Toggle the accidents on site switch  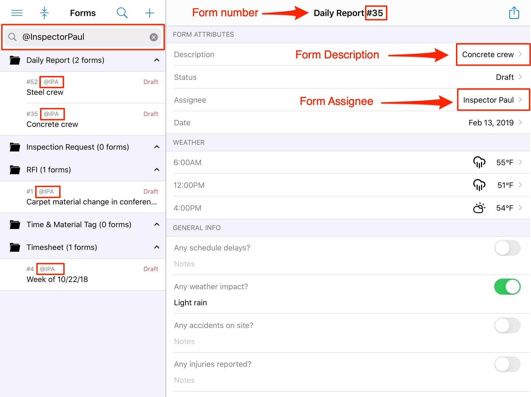[x=507, y=325]
